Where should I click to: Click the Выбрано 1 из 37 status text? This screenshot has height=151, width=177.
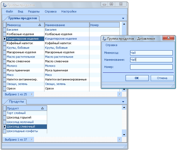coord(16,140)
